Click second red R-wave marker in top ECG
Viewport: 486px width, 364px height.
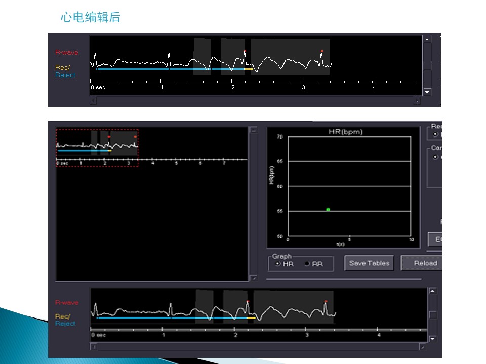tap(322, 51)
